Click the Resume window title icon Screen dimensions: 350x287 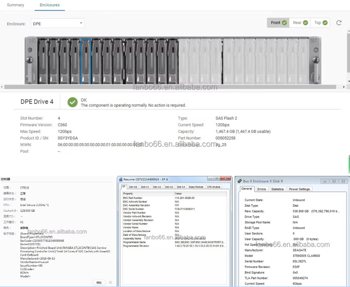121,179
